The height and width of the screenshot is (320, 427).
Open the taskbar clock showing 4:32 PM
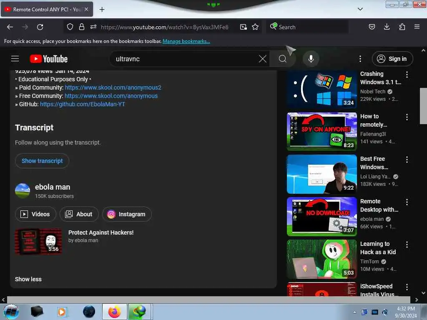[406, 312]
